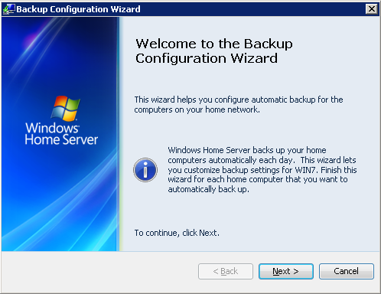381x294 pixels.
Task: Click the title bar text Backup Configuration Wizard
Action: [x=78, y=9]
